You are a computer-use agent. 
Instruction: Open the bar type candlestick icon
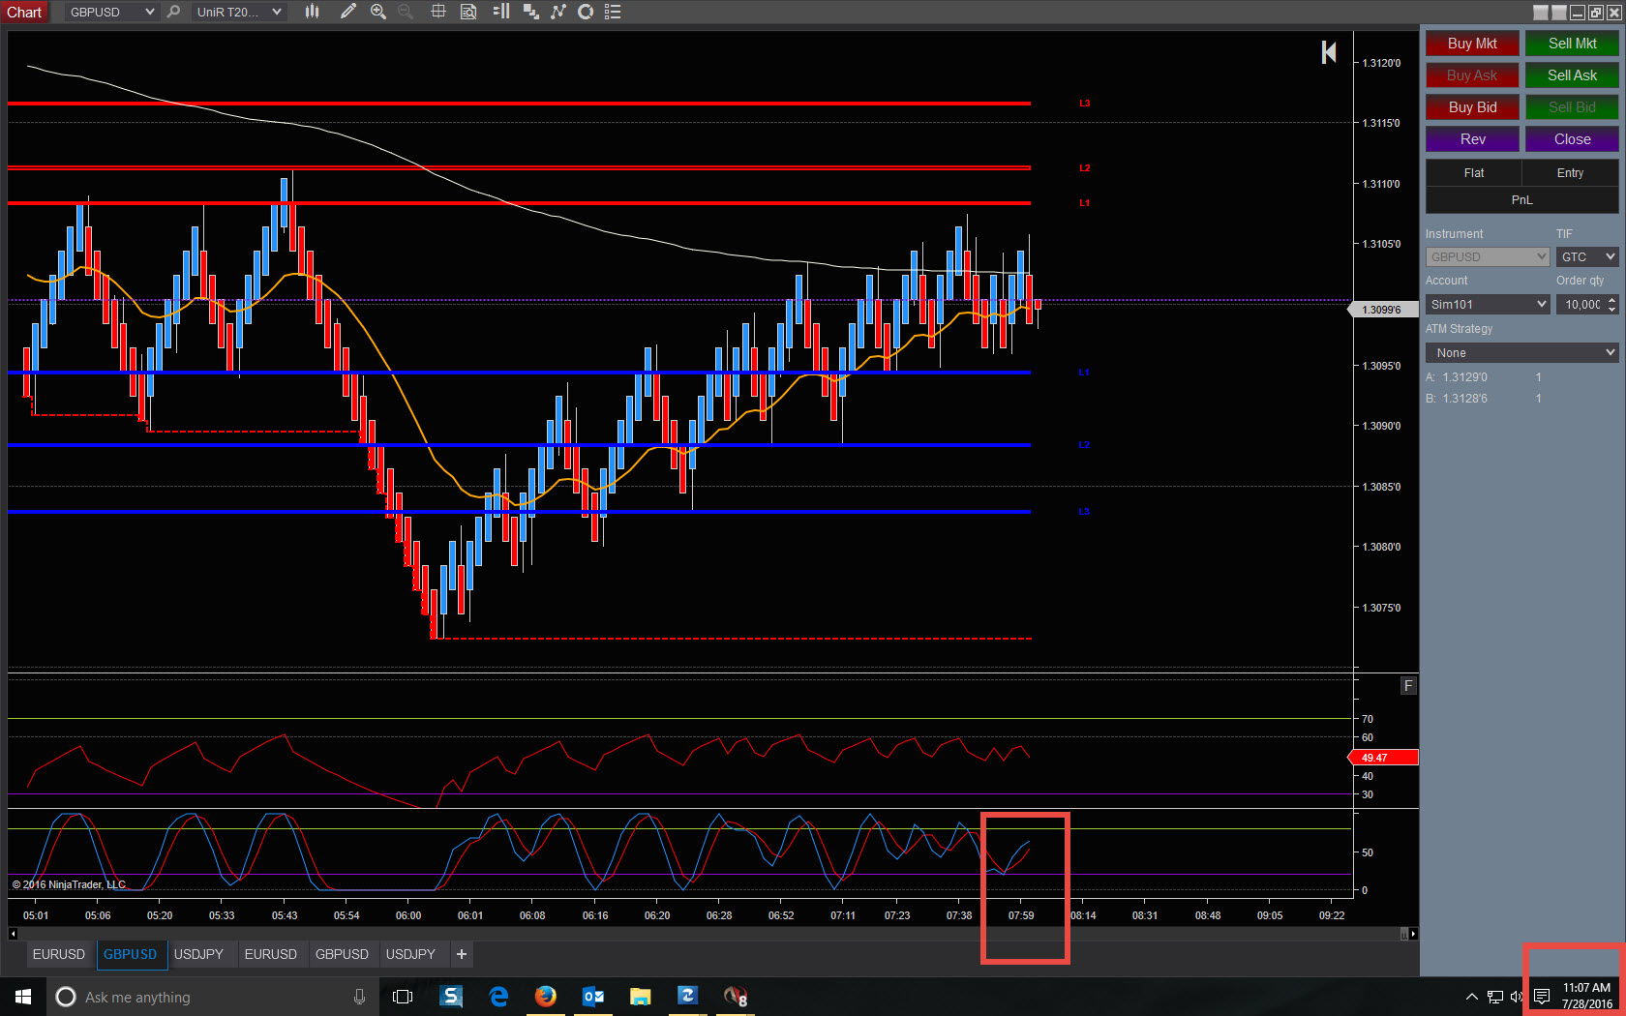pos(312,12)
